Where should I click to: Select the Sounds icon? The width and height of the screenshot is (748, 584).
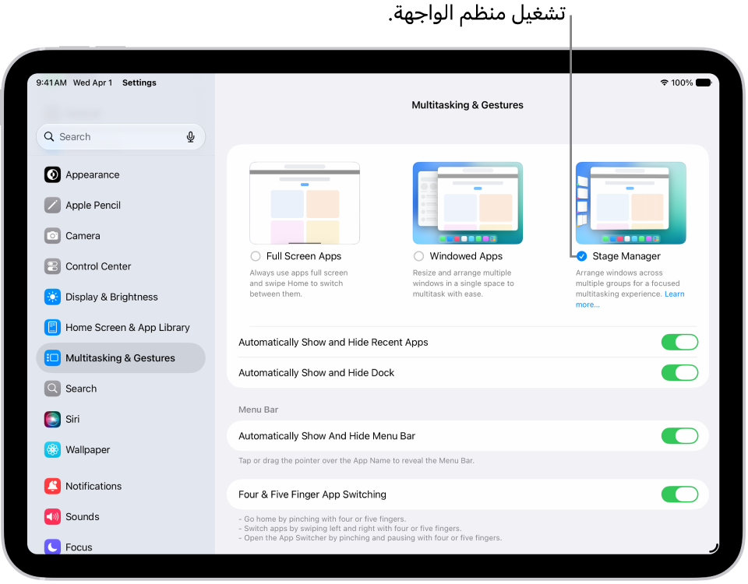click(x=52, y=516)
